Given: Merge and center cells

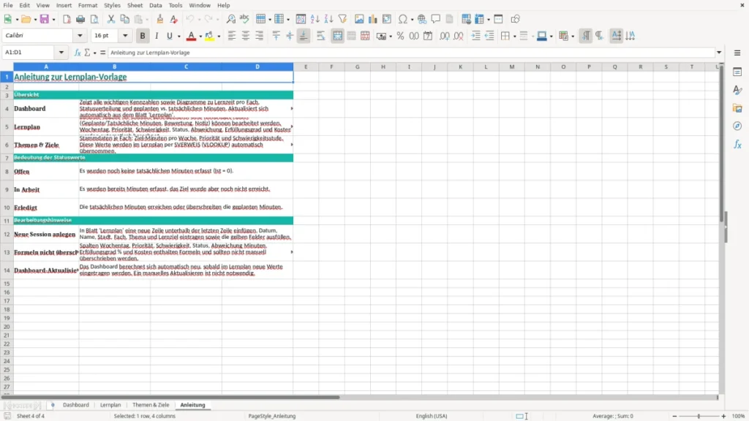Looking at the screenshot, I should [x=338, y=36].
